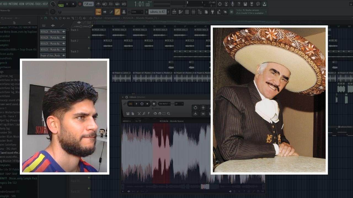This screenshot has height=198, width=353.
Task: Click Track 2 label in playlist
Action: point(74,41)
